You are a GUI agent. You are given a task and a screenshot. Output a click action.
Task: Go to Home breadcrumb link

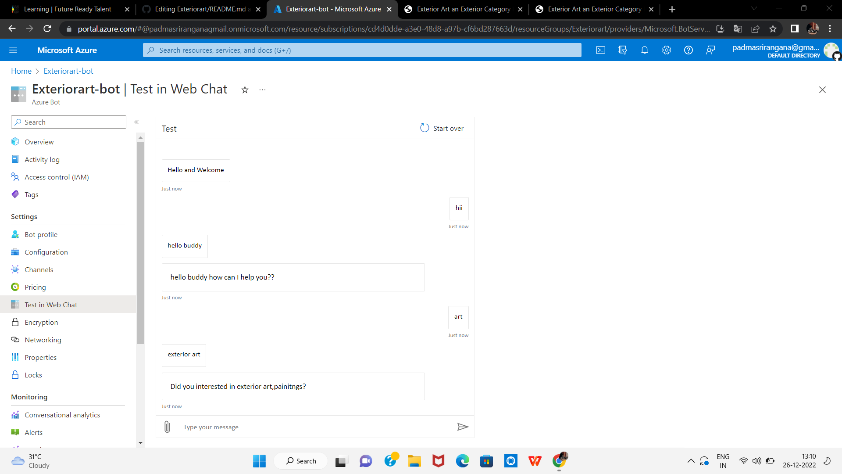21,71
